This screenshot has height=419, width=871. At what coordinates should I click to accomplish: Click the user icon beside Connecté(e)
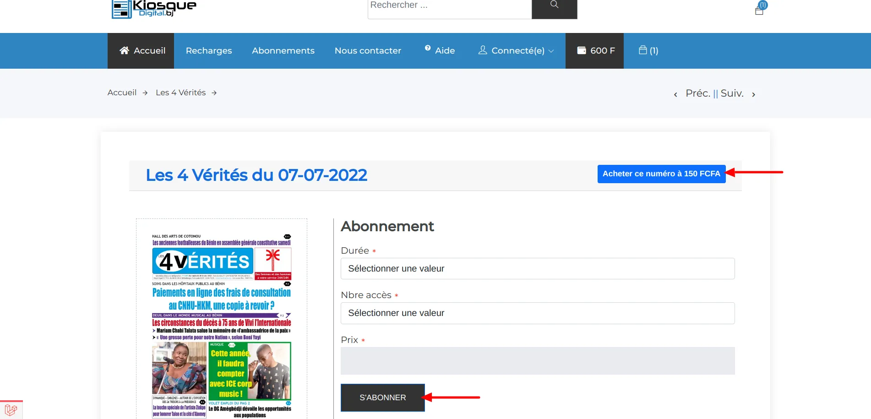tap(482, 50)
